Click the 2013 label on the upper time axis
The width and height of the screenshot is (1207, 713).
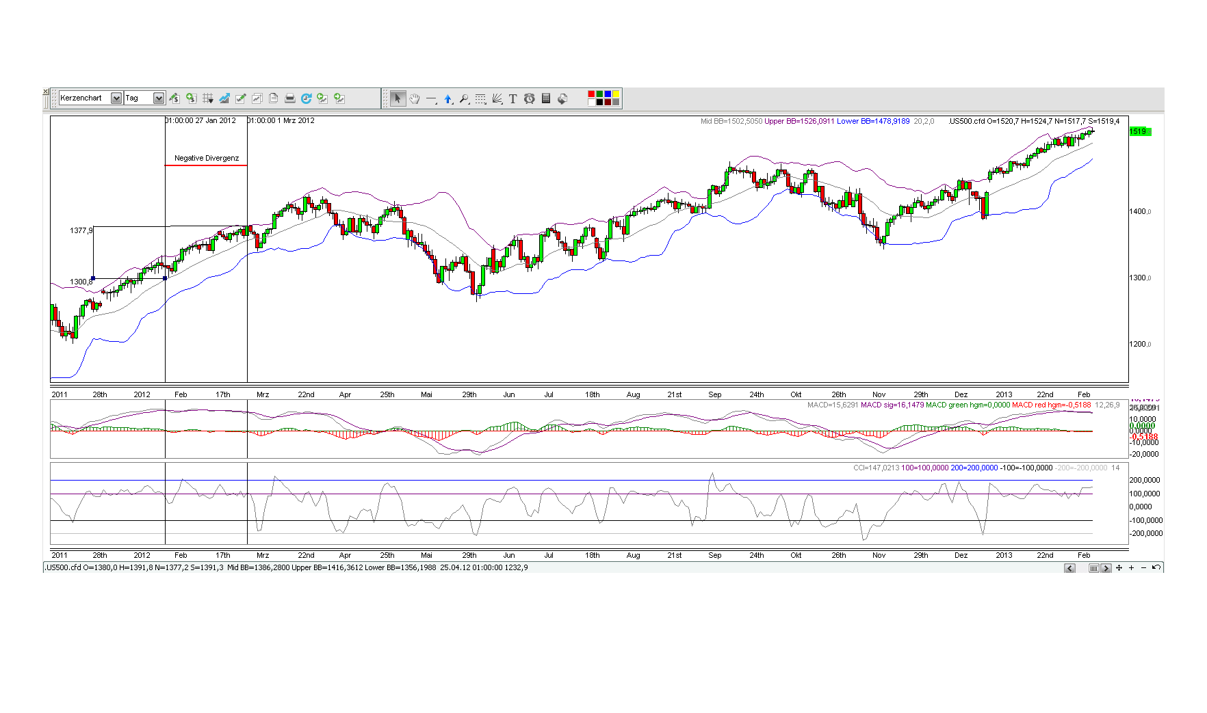(1004, 394)
